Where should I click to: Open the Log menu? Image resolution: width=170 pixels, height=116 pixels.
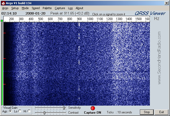click(70, 8)
